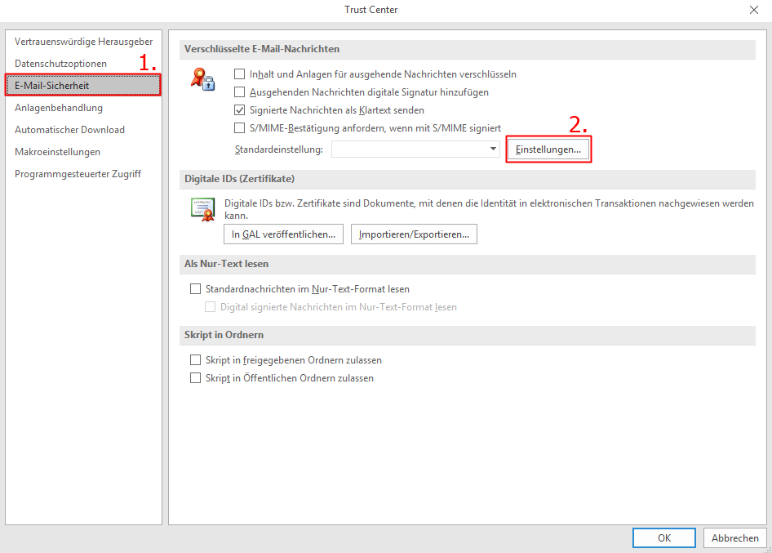Viewport: 772px width, 553px height.
Task: Open Datenschutzoptionen category
Action: point(60,64)
